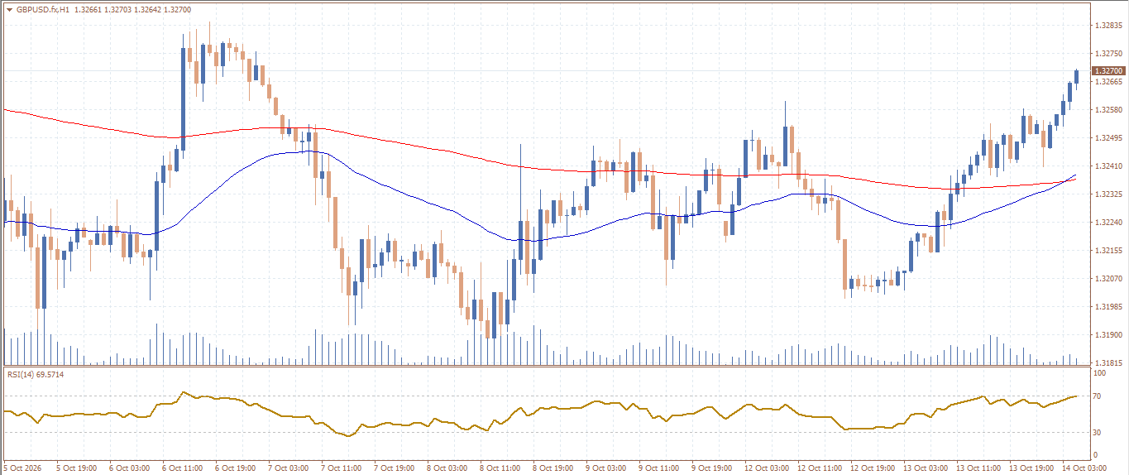The width and height of the screenshot is (1129, 475).
Task: Click the 9 Oct 03:00 time label
Action: click(606, 468)
